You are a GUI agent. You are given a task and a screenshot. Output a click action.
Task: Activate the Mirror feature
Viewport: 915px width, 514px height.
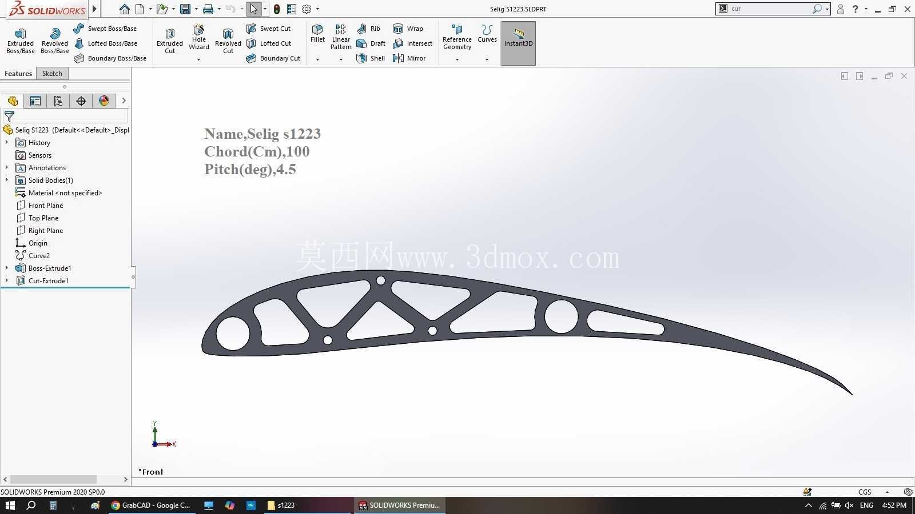click(x=409, y=58)
